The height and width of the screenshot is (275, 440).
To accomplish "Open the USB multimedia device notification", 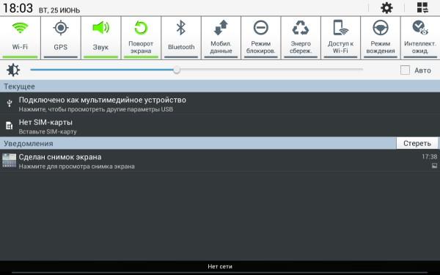I will (220, 104).
